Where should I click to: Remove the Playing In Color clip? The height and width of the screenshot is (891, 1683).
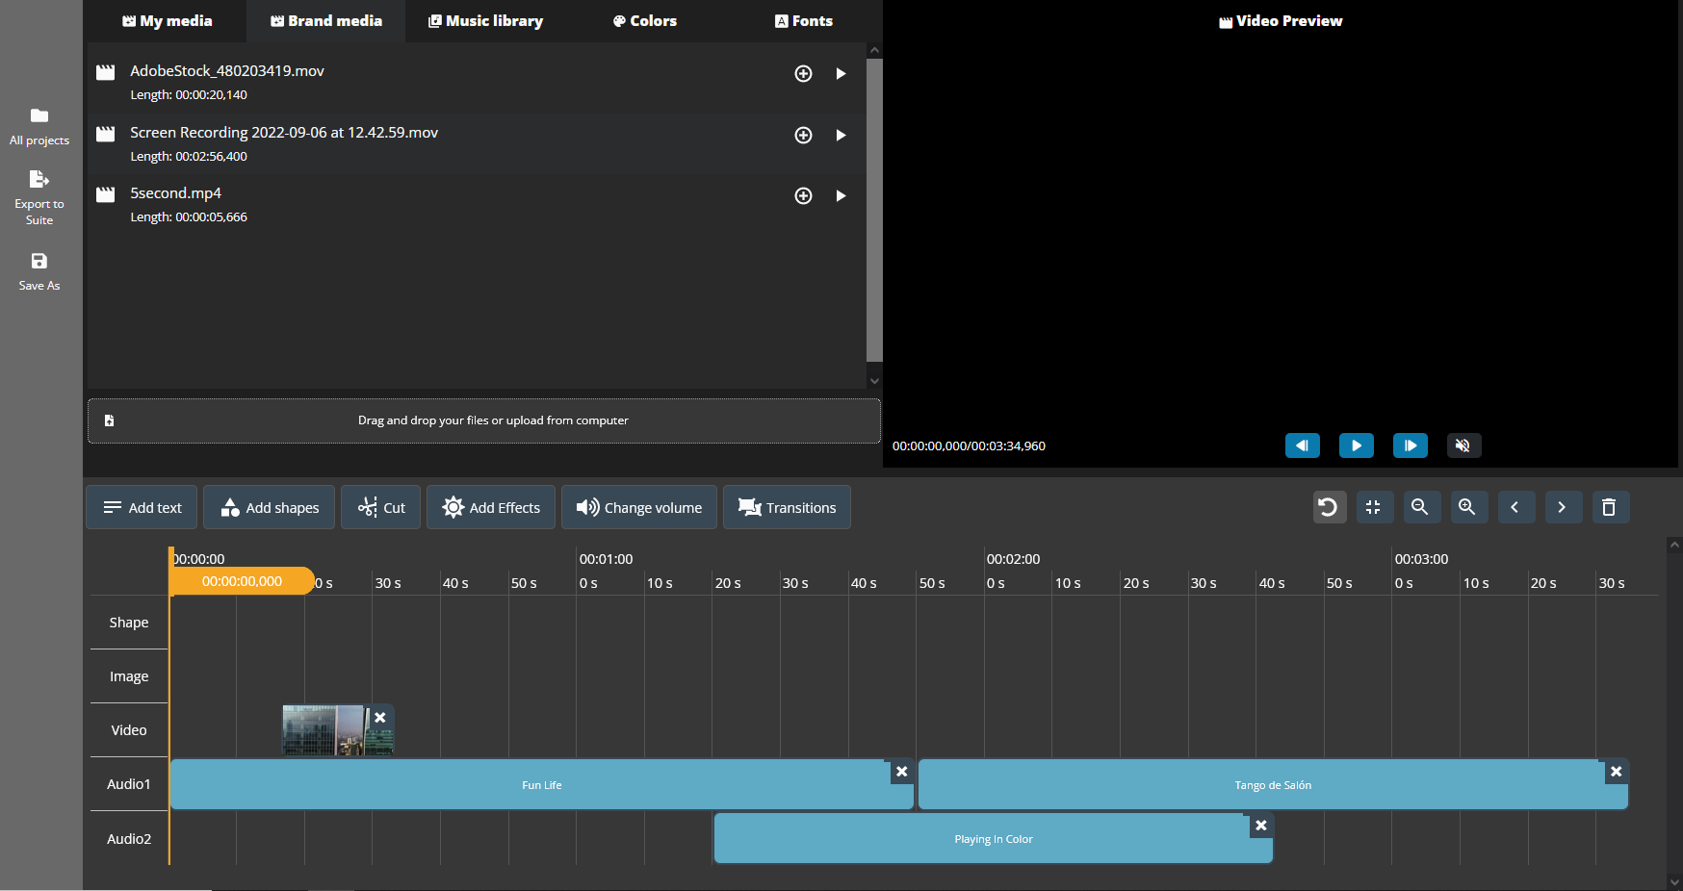(1260, 826)
